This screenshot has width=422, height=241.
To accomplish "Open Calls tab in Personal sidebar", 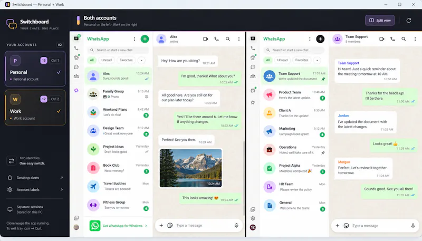I will tap(76, 49).
